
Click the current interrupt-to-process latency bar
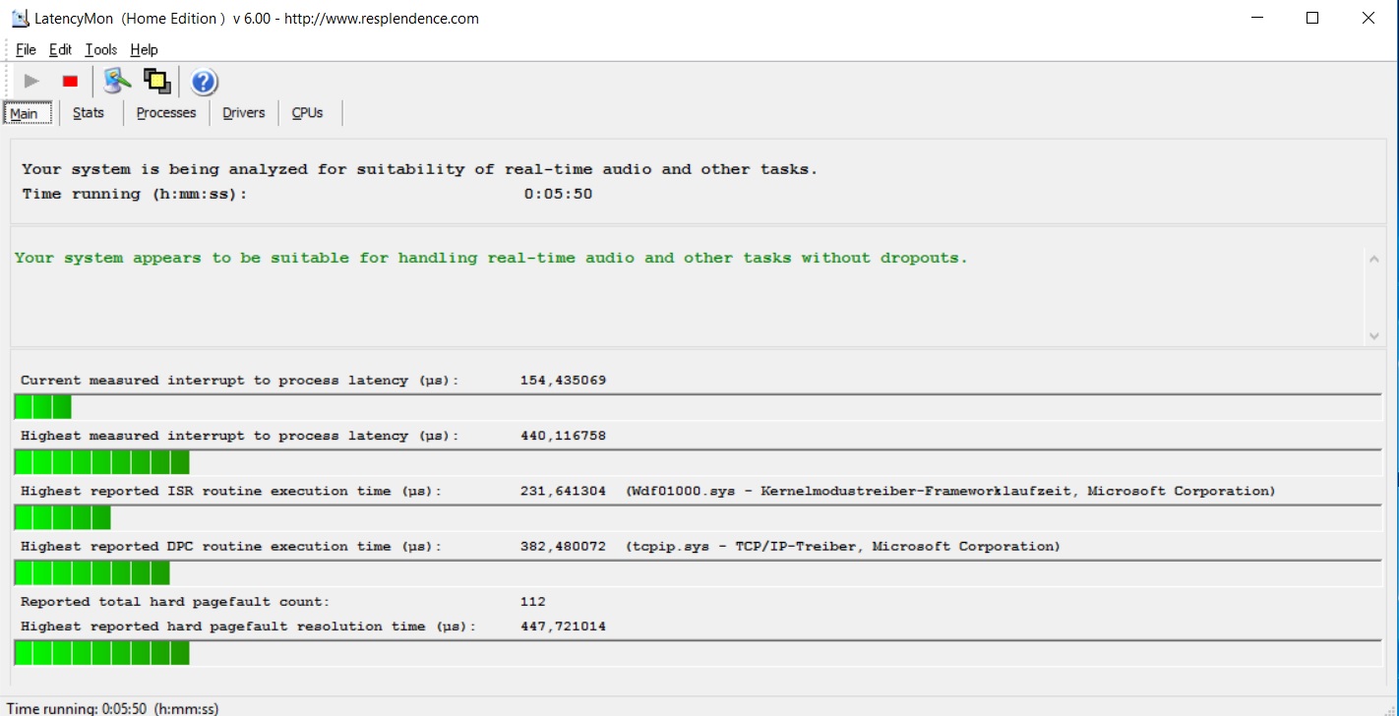point(697,407)
